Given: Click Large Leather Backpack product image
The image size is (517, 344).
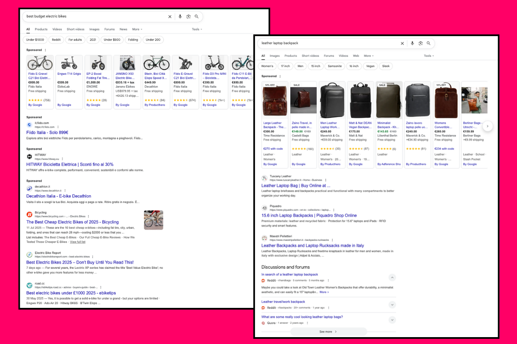Looking at the screenshot, I should click(x=274, y=100).
